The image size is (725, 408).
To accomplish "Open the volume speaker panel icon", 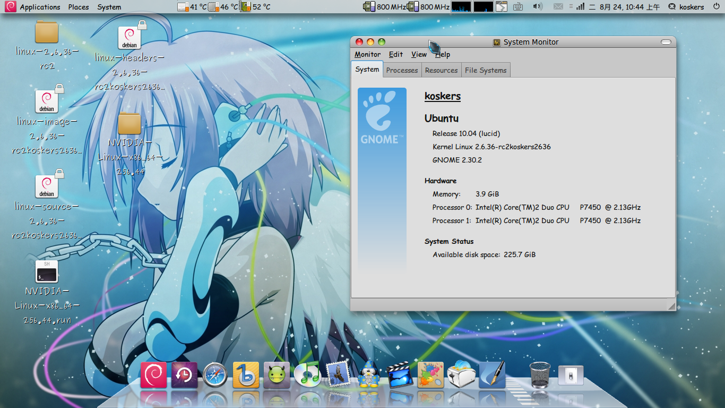I will tap(538, 7).
